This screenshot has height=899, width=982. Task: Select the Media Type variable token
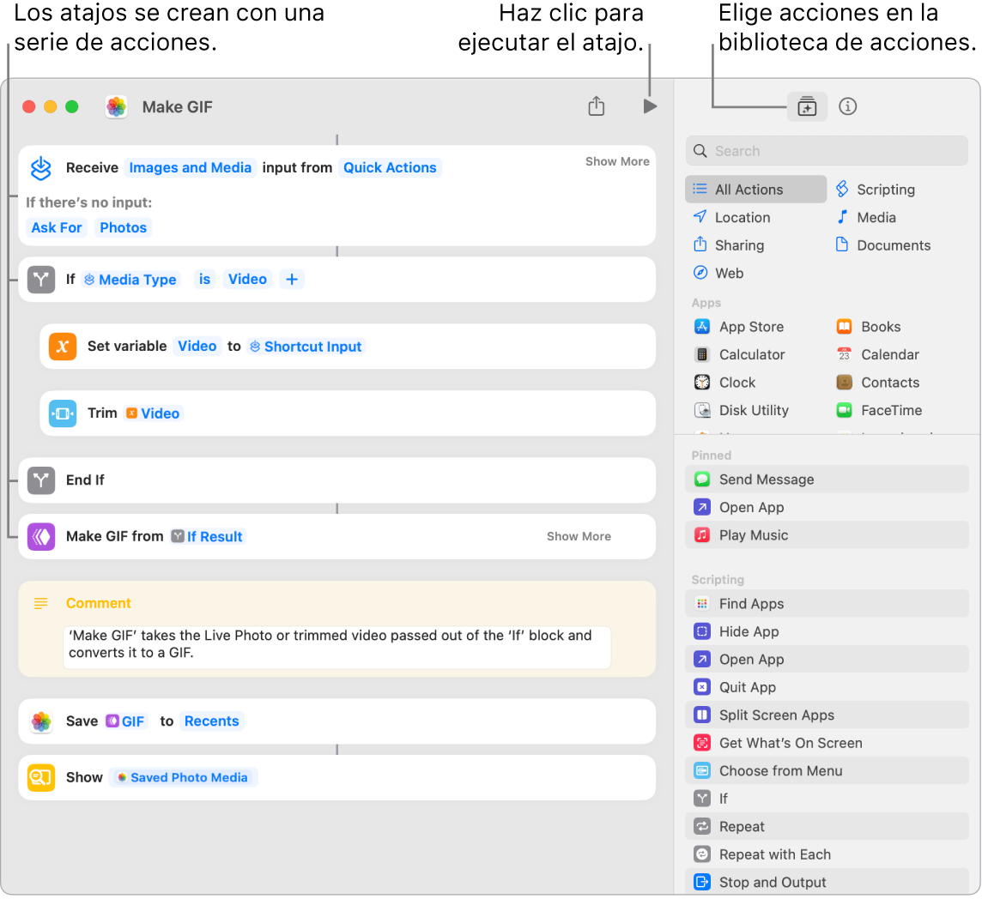[x=130, y=279]
